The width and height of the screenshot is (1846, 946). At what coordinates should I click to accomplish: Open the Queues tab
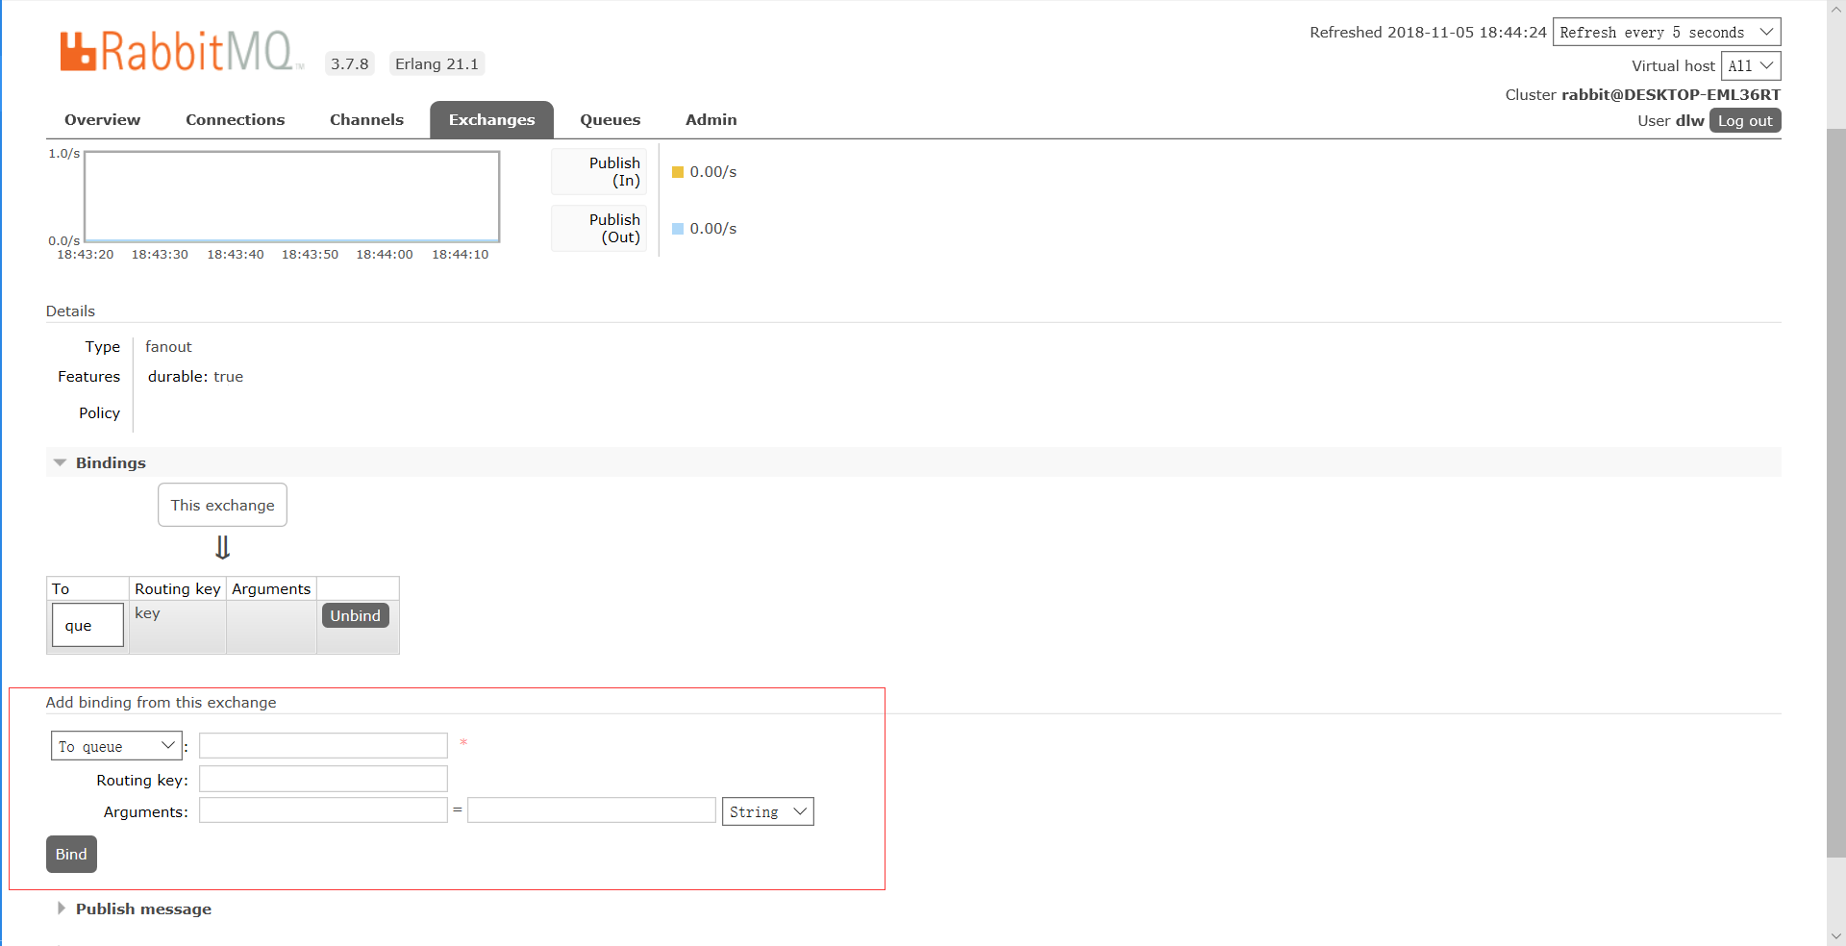[610, 119]
